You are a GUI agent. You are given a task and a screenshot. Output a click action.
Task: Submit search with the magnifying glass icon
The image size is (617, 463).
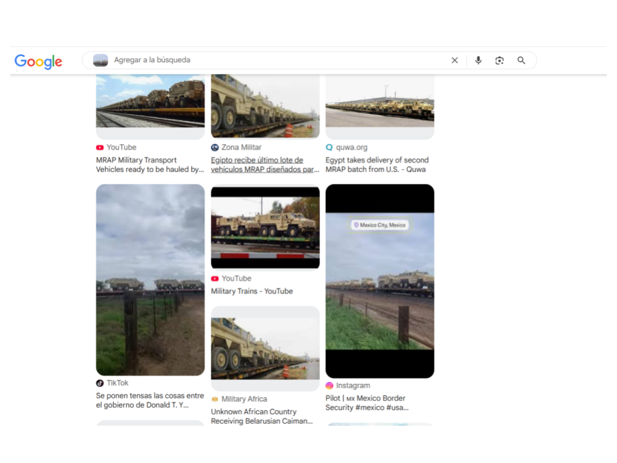[521, 60]
